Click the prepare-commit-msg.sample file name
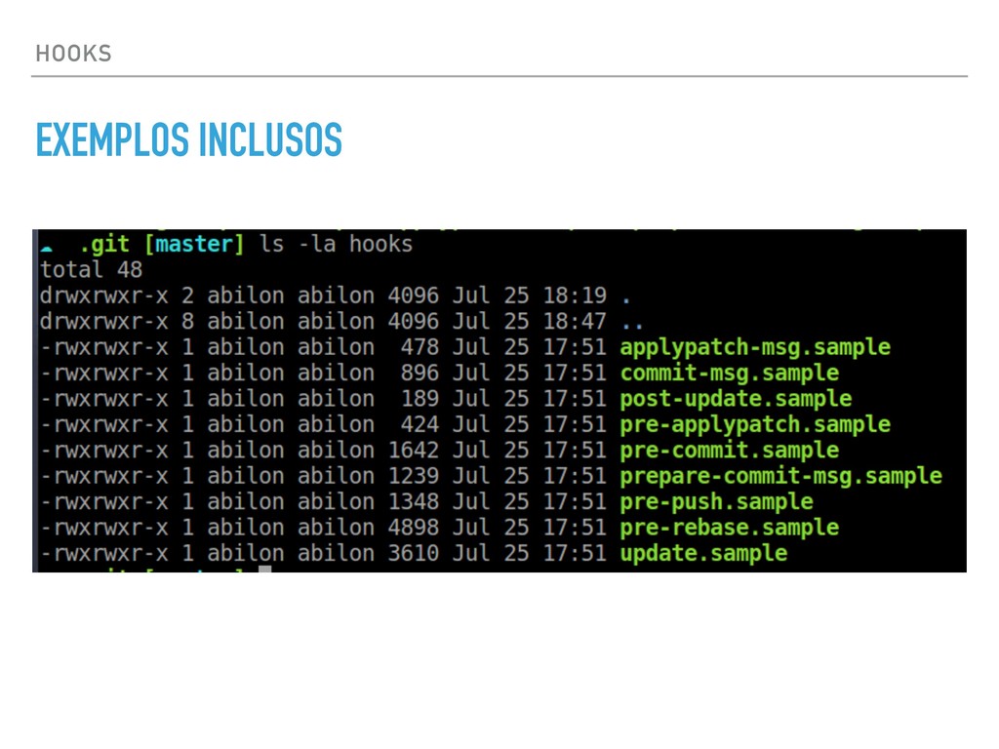This screenshot has height=749, width=999. (x=781, y=476)
